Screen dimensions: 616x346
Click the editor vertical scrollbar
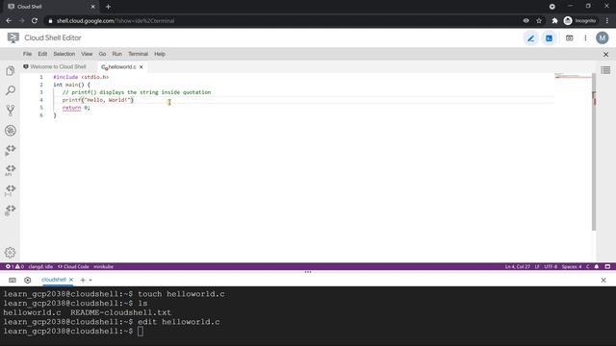point(594,152)
